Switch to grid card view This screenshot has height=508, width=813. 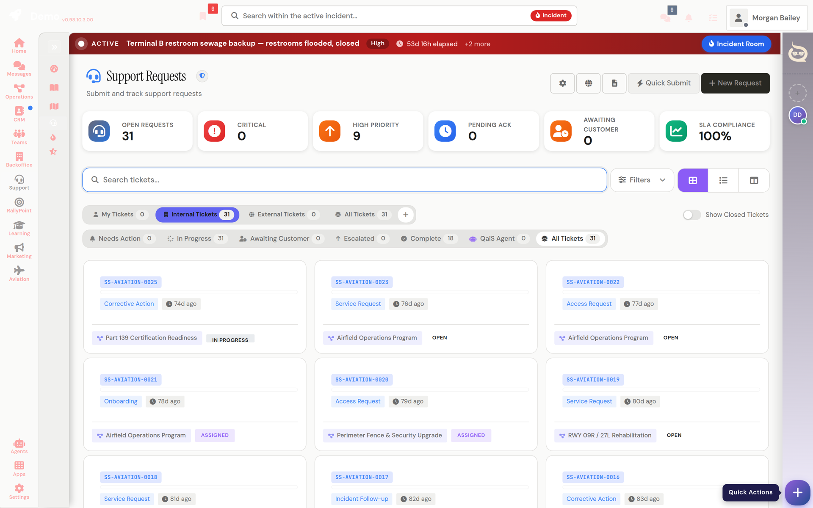(x=693, y=180)
